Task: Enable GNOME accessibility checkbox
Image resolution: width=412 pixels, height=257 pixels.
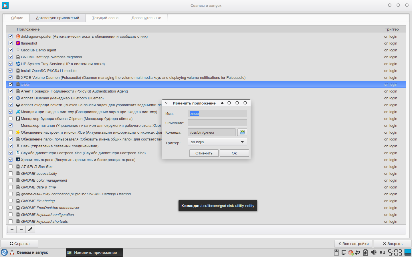Action: coord(11,174)
